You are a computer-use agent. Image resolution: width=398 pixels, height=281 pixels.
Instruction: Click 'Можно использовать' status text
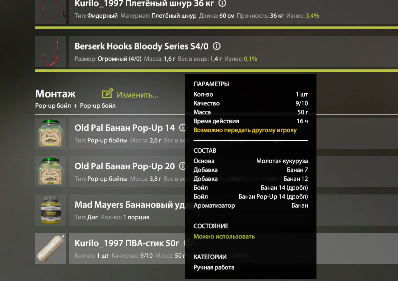(224, 237)
